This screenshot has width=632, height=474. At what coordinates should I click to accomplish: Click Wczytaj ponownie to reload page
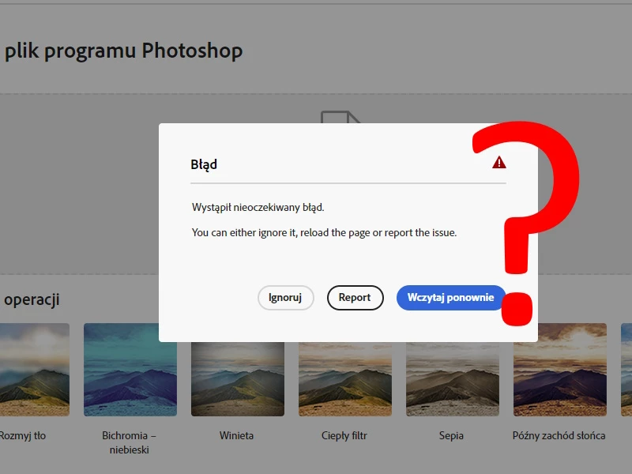click(451, 298)
